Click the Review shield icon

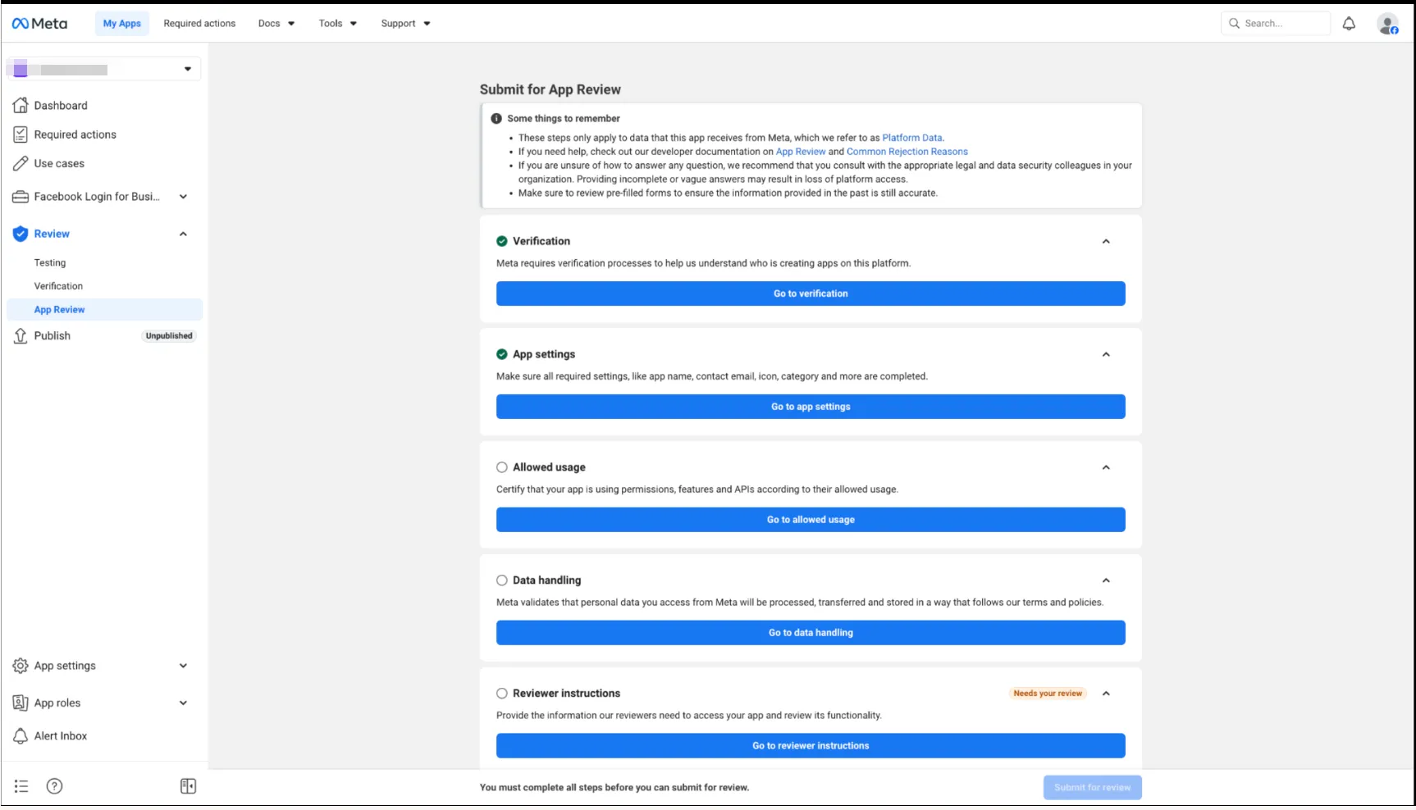(21, 234)
